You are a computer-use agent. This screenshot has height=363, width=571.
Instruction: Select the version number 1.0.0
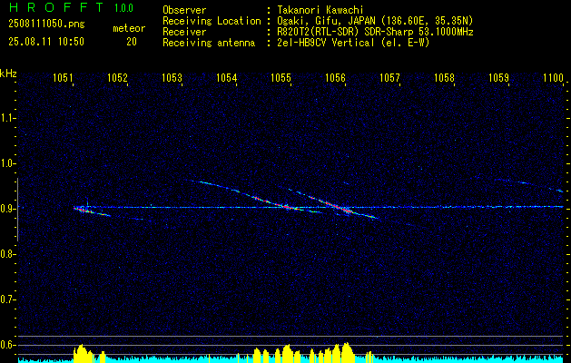[123, 8]
